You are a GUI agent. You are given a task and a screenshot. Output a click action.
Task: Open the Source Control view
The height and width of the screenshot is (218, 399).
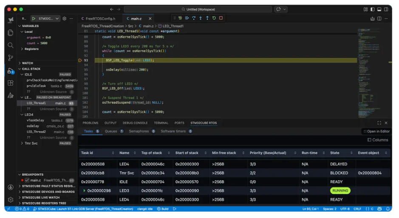tap(11, 58)
